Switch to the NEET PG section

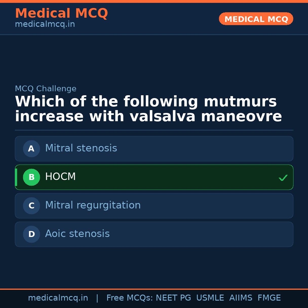173,297
